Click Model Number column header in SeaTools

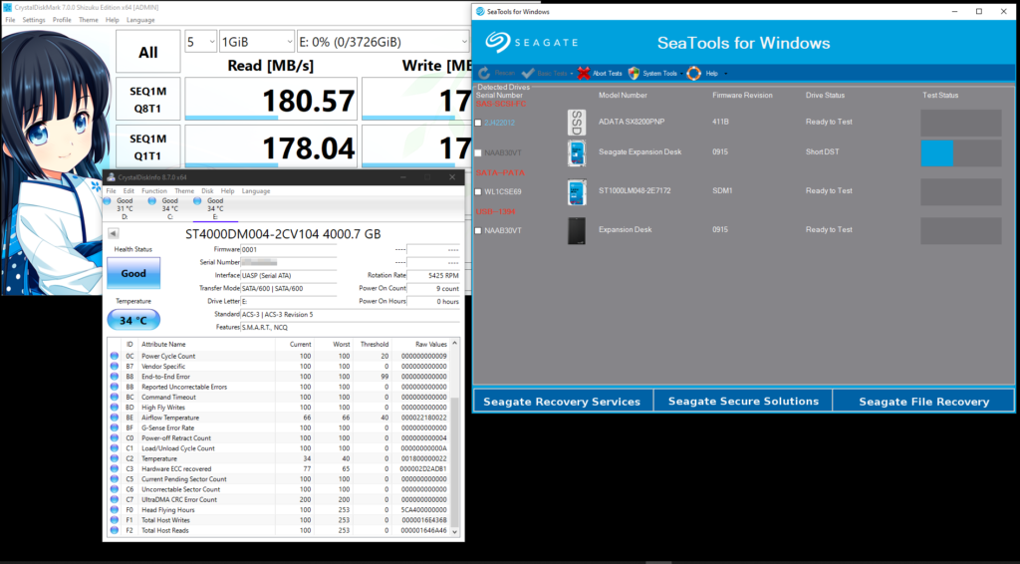623,95
